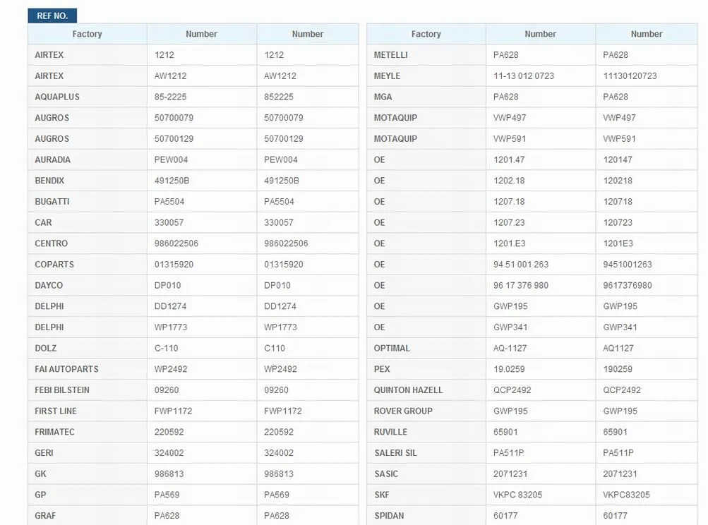
Task: Select QUINTON HAZELL factory cell
Action: tap(408, 390)
